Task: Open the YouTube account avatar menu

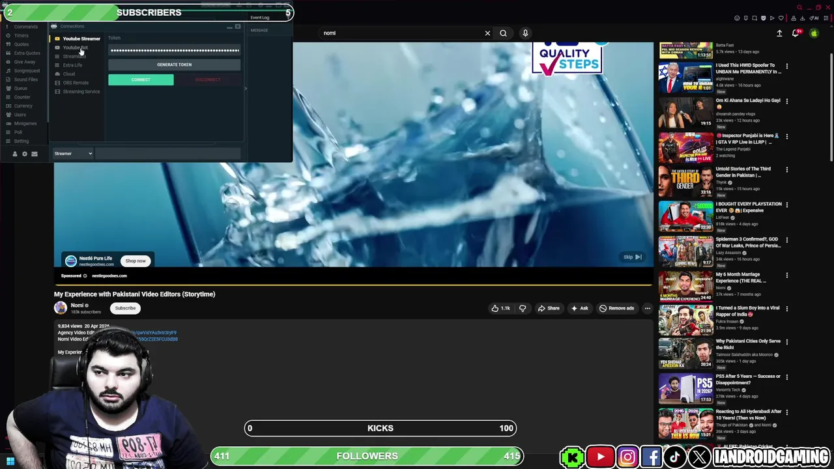Action: click(814, 33)
